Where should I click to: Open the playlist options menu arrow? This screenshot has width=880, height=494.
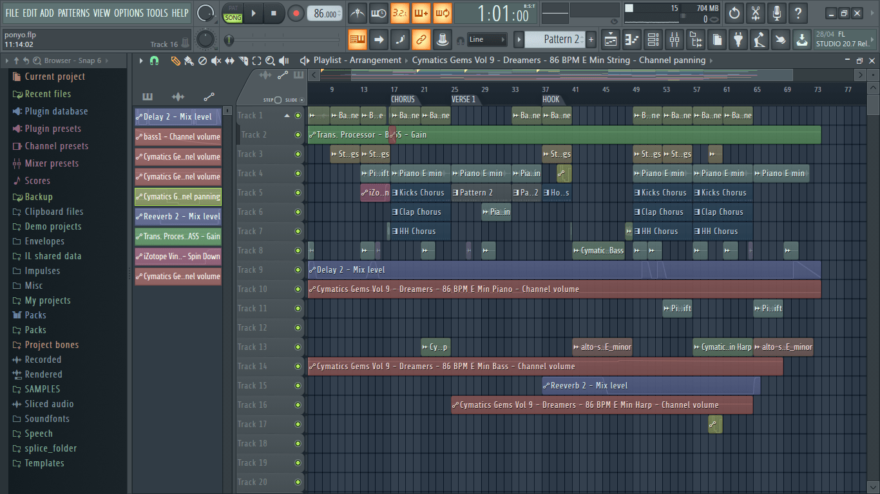coord(141,60)
